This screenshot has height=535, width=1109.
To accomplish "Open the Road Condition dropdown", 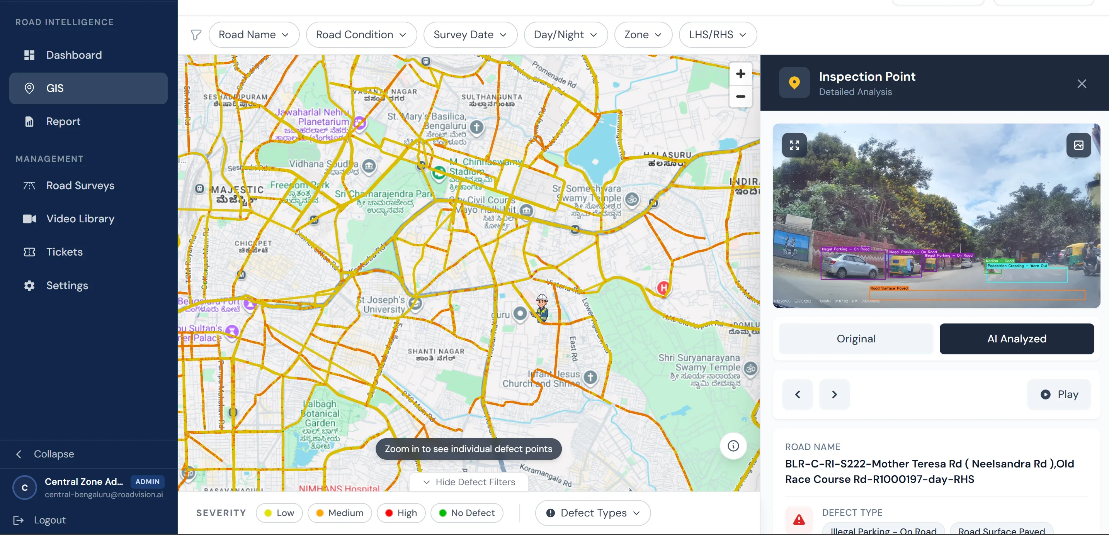I will (x=361, y=35).
